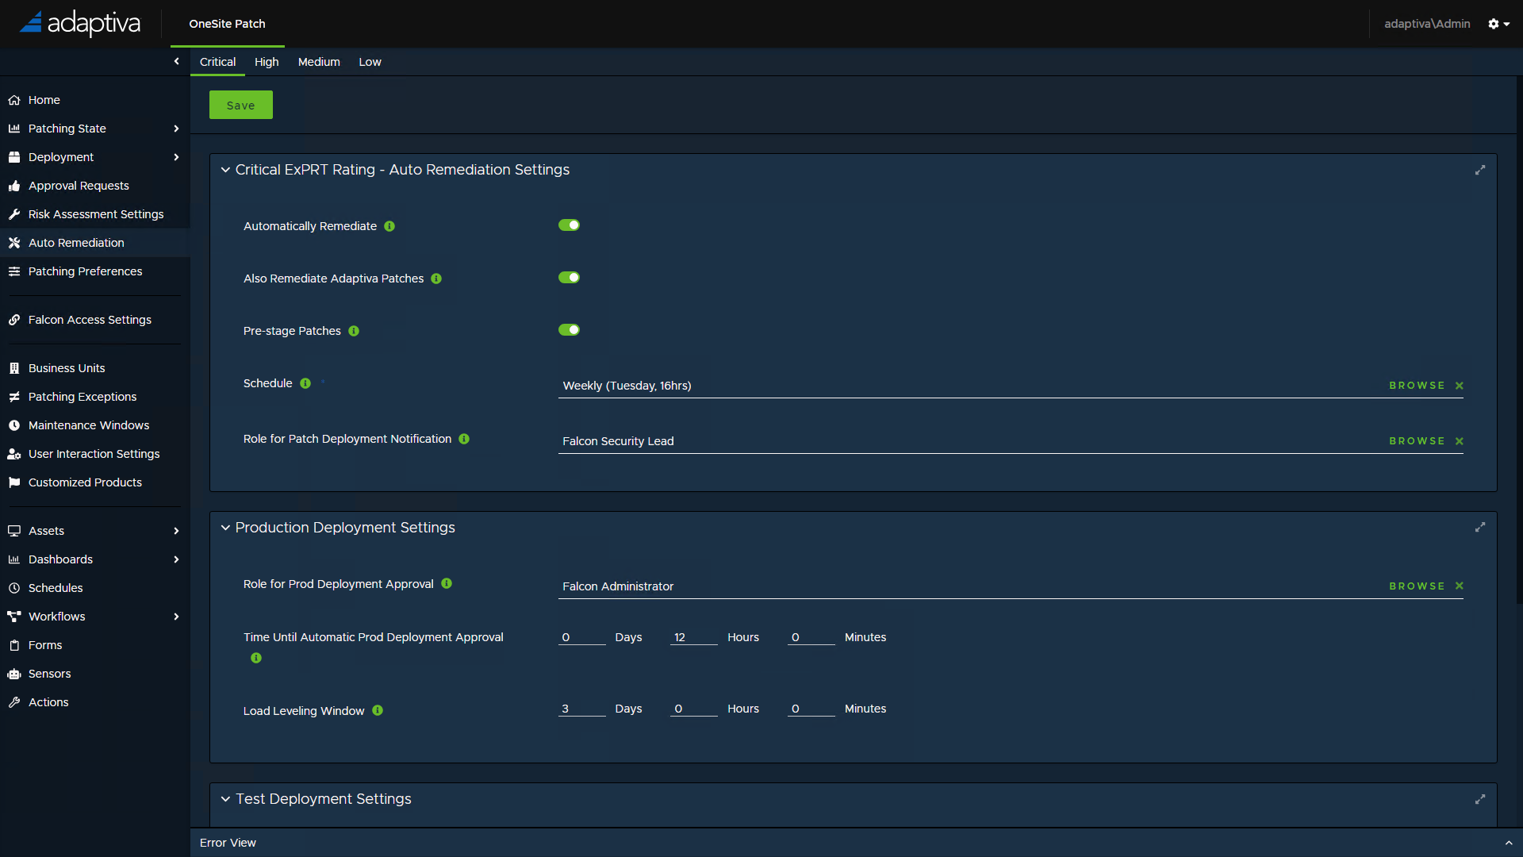Click info icon beside Load Leveling Window
The image size is (1523, 857).
(378, 711)
